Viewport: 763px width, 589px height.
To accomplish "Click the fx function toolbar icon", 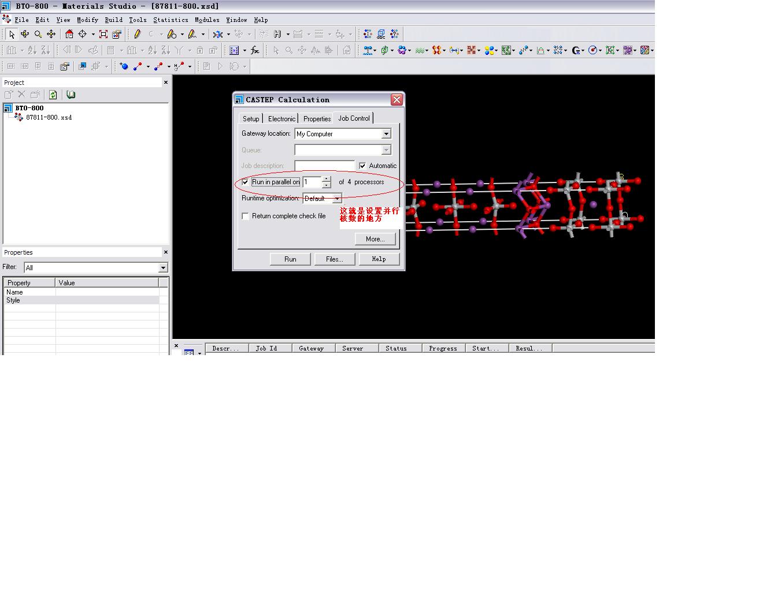I will click(x=254, y=50).
